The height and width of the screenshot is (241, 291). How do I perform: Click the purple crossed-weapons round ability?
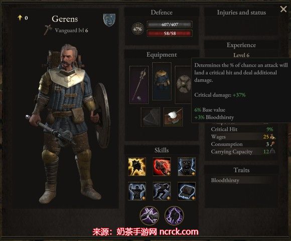coord(150,215)
